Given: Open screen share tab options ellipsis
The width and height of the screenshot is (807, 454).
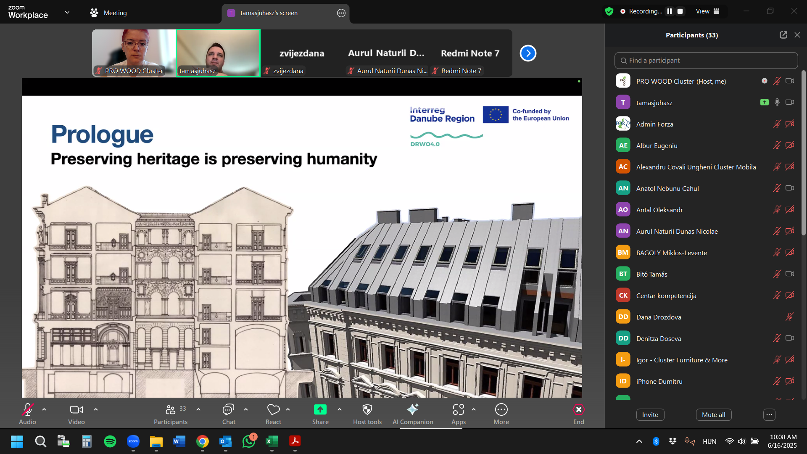Looking at the screenshot, I should pyautogui.click(x=341, y=13).
